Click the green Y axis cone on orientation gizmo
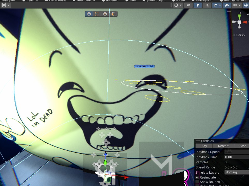Viewport: 249px width, 186px height. [x=239, y=17]
